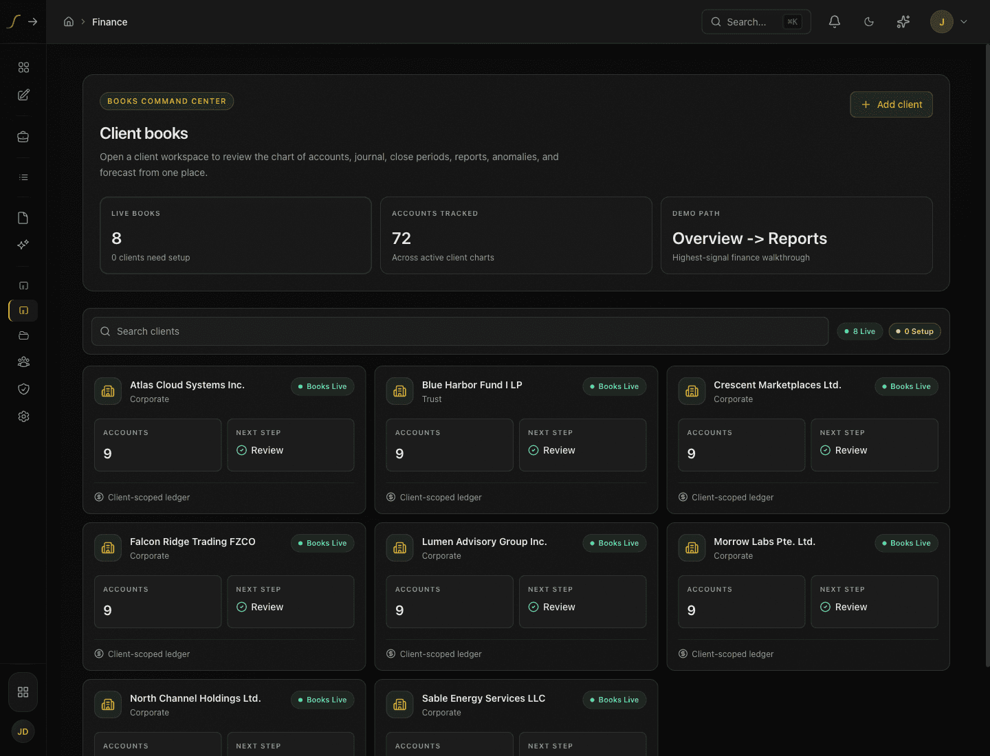Click Books Live badge on Sable Energy Services
This screenshot has width=990, height=756.
(x=615, y=700)
